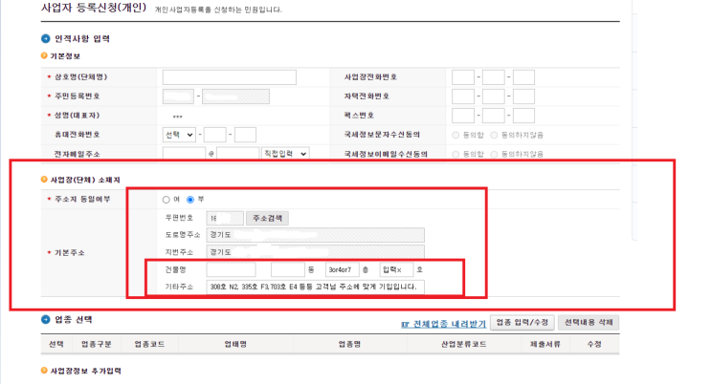711x384 pixels.
Task: Click the 업종코드 column header
Action: click(149, 344)
